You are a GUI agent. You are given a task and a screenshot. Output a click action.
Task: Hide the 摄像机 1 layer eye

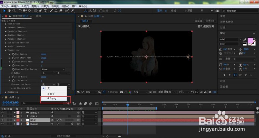2,112
